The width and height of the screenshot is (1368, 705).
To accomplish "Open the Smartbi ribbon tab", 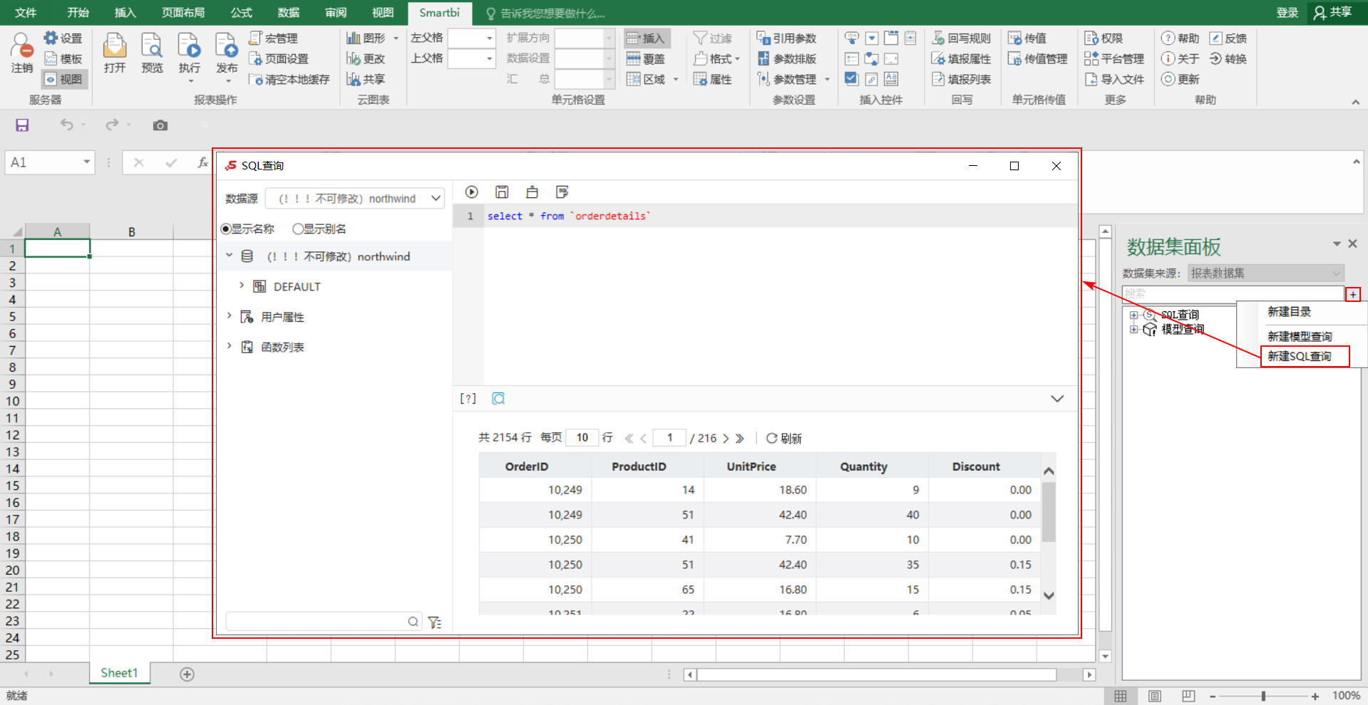I will [439, 13].
